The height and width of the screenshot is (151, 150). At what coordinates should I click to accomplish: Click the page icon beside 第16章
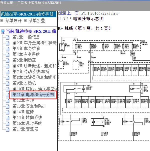click(x=7, y=124)
